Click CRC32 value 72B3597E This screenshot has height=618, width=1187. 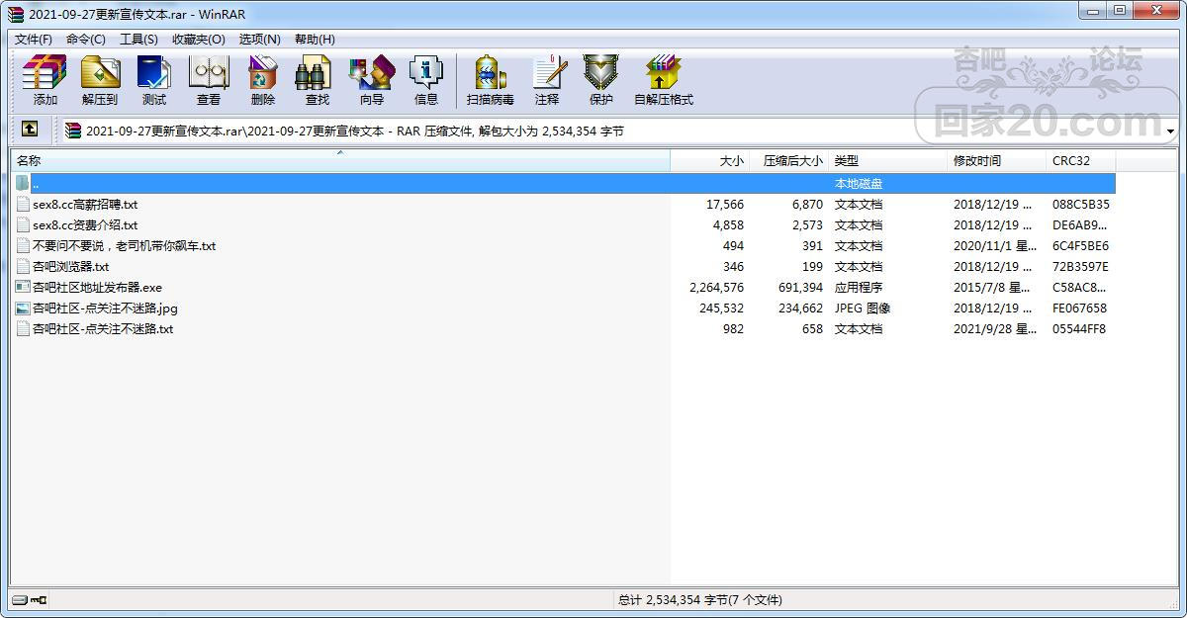(x=1080, y=266)
